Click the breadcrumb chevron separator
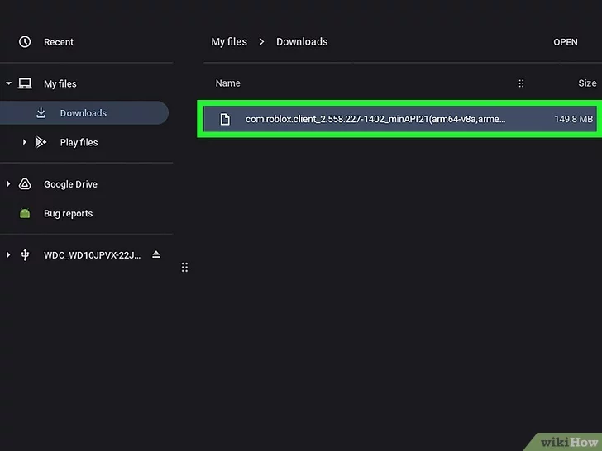Image resolution: width=602 pixels, height=451 pixels. [261, 42]
